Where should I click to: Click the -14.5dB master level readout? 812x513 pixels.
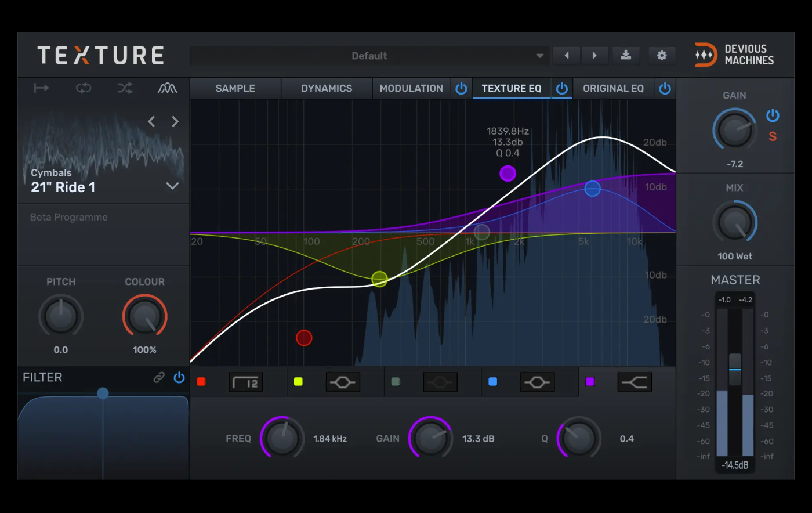tap(735, 465)
